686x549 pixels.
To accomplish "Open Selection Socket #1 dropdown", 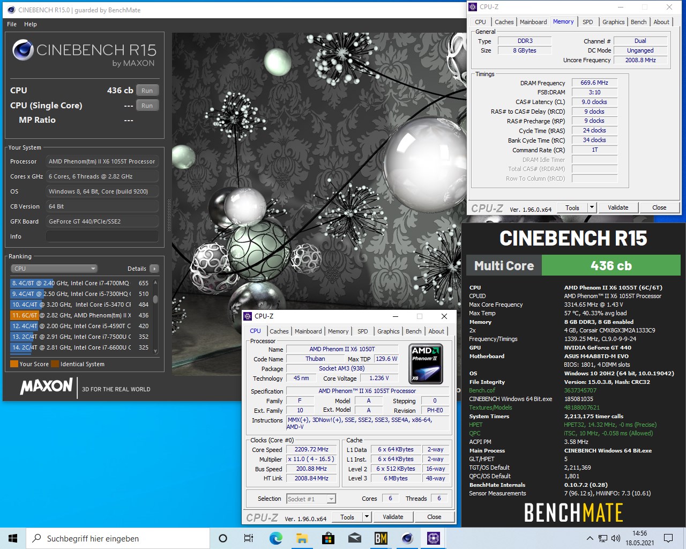I will click(x=311, y=499).
